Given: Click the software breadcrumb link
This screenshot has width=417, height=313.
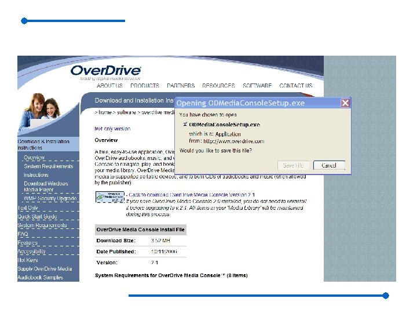Looking at the screenshot, I should tap(127, 112).
